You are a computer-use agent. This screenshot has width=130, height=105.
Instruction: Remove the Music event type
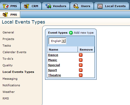click(x=81, y=60)
